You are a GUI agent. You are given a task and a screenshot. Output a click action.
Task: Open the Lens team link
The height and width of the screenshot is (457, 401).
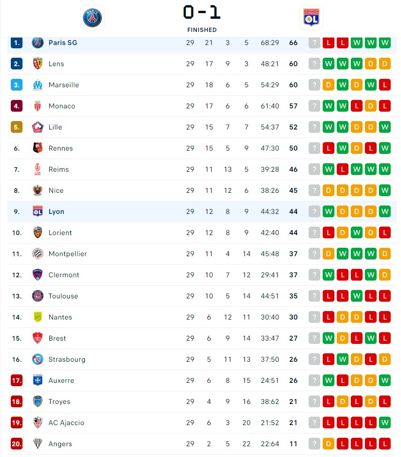pyautogui.click(x=56, y=64)
